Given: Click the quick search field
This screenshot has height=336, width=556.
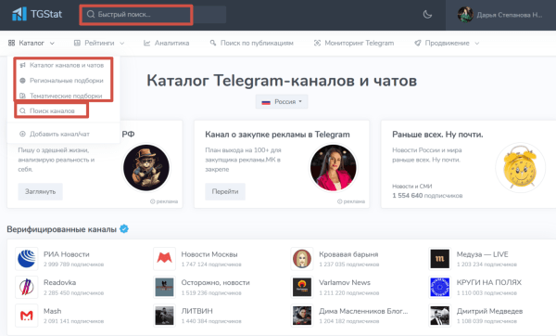Looking at the screenshot, I should pyautogui.click(x=153, y=15).
